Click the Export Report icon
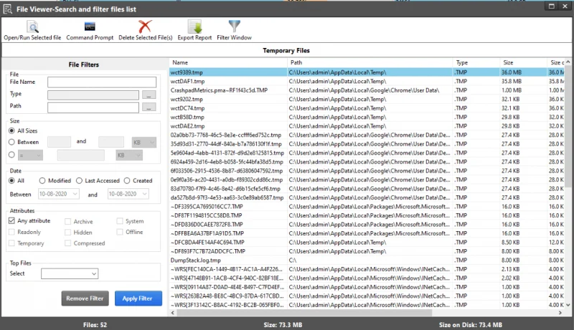Screen dimensions: 574x330 coord(194,26)
